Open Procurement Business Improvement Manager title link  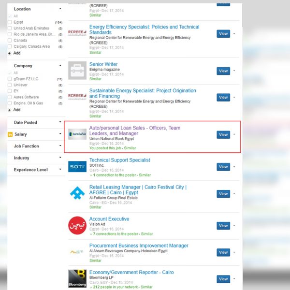pos(139,246)
